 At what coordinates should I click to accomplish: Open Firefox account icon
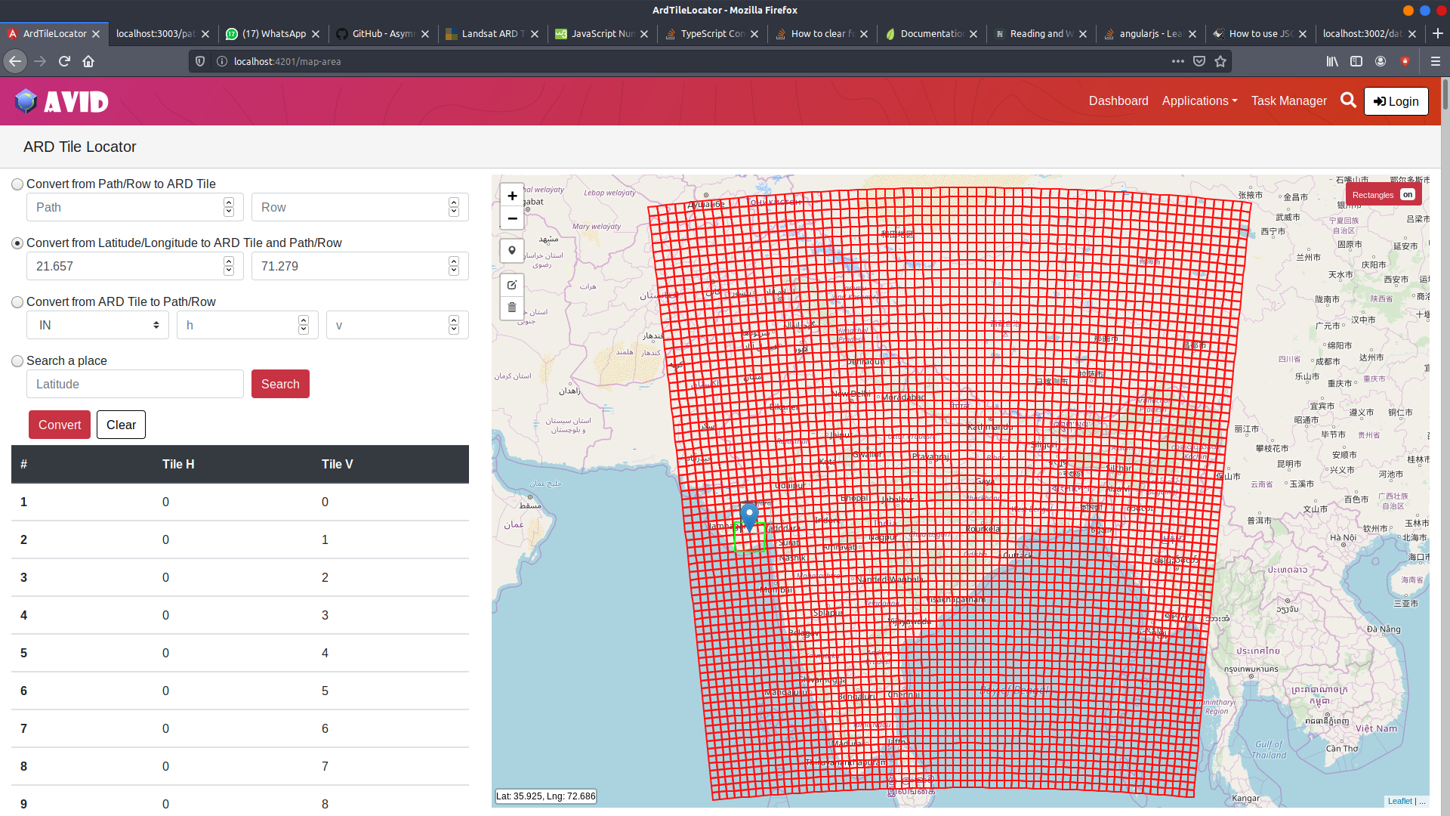point(1381,61)
